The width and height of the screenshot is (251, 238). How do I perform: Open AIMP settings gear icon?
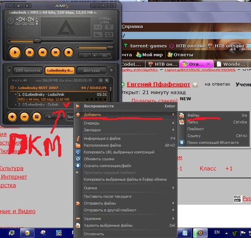(x=18, y=6)
